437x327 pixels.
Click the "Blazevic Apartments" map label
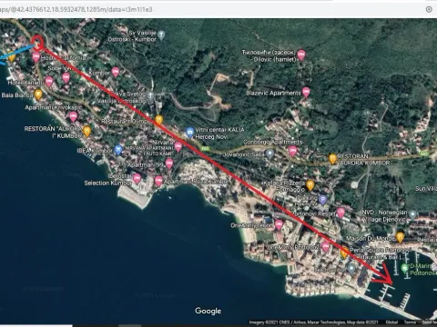[x=273, y=93]
